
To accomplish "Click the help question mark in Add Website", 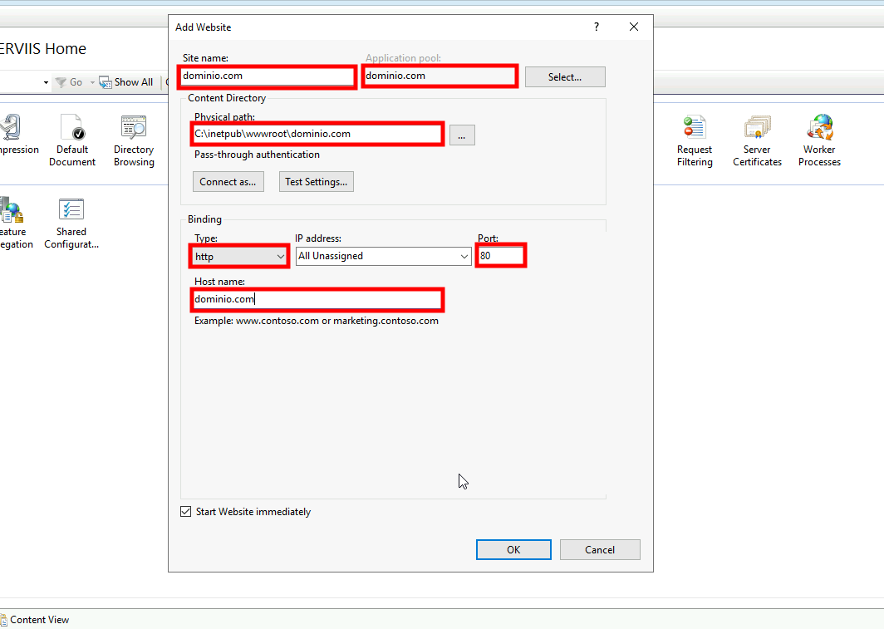I will point(597,27).
